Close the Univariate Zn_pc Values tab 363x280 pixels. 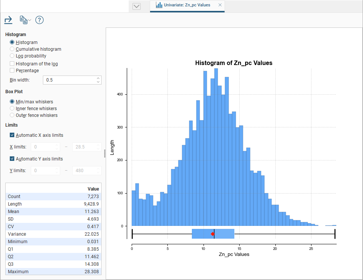click(220, 5)
